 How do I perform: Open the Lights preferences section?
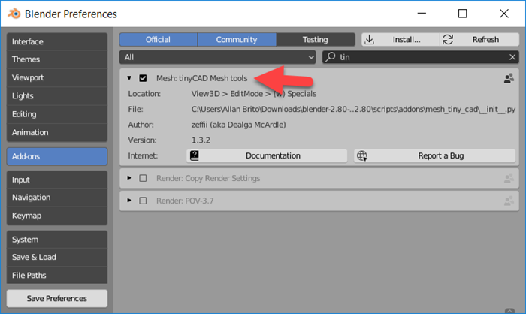pos(57,96)
